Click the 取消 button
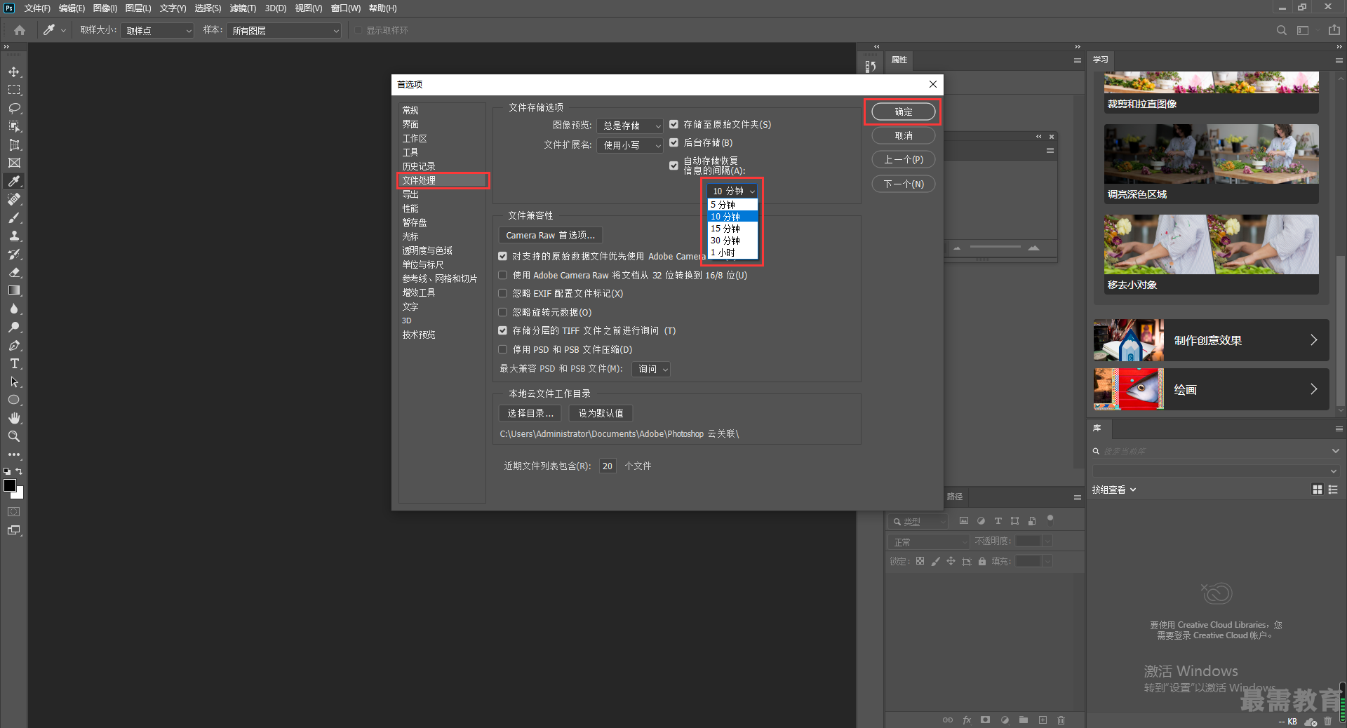This screenshot has height=728, width=1347. pyautogui.click(x=904, y=135)
